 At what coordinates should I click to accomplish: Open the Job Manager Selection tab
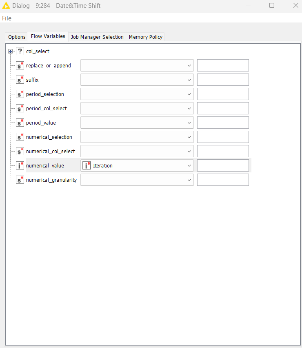pyautogui.click(x=97, y=37)
